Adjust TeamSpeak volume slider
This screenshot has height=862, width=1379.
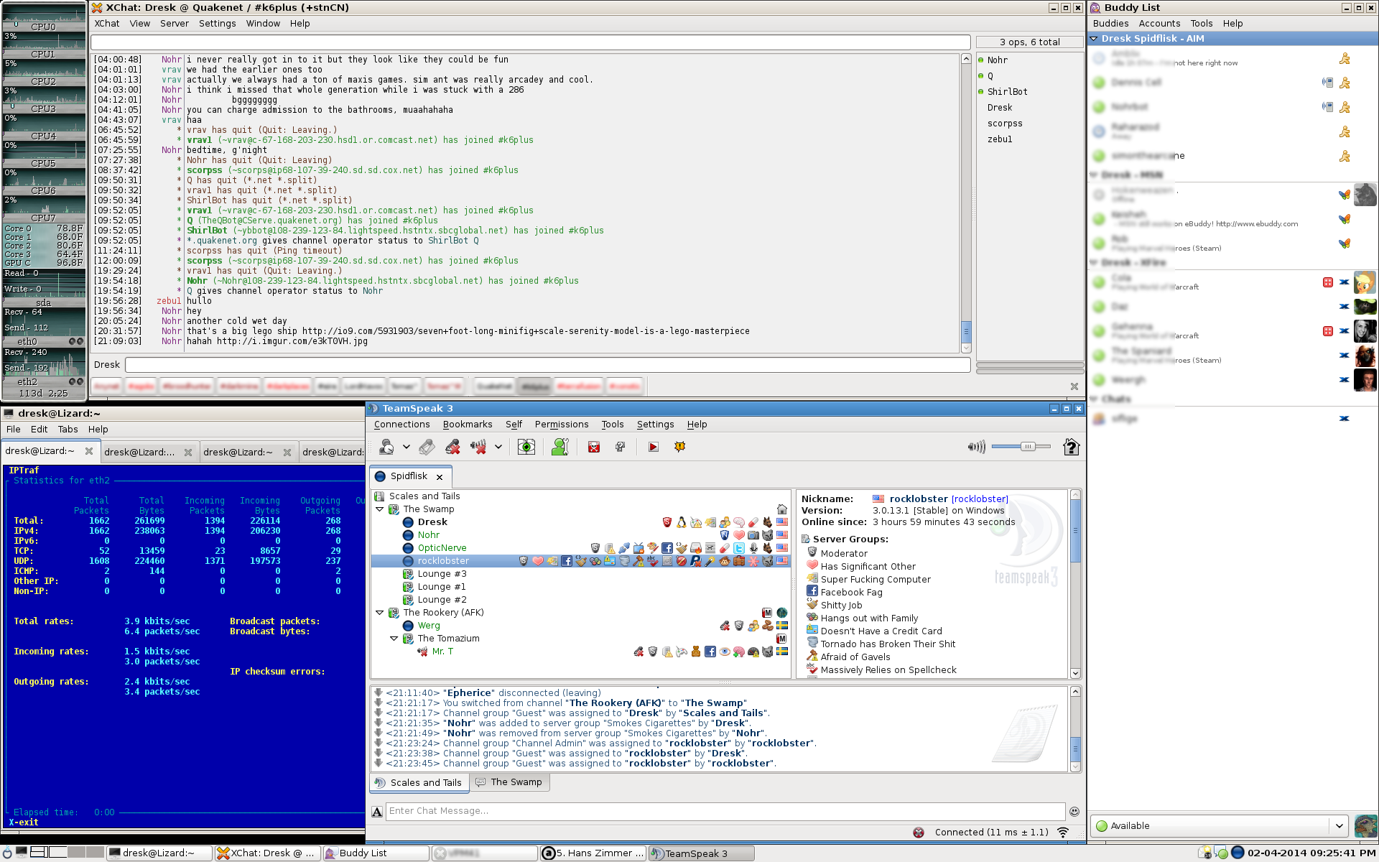point(1021,447)
